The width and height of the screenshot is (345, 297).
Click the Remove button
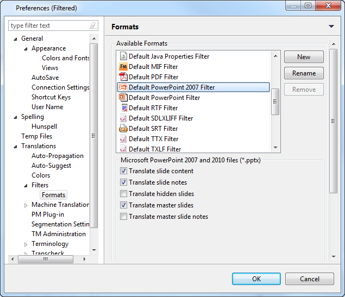tap(304, 90)
